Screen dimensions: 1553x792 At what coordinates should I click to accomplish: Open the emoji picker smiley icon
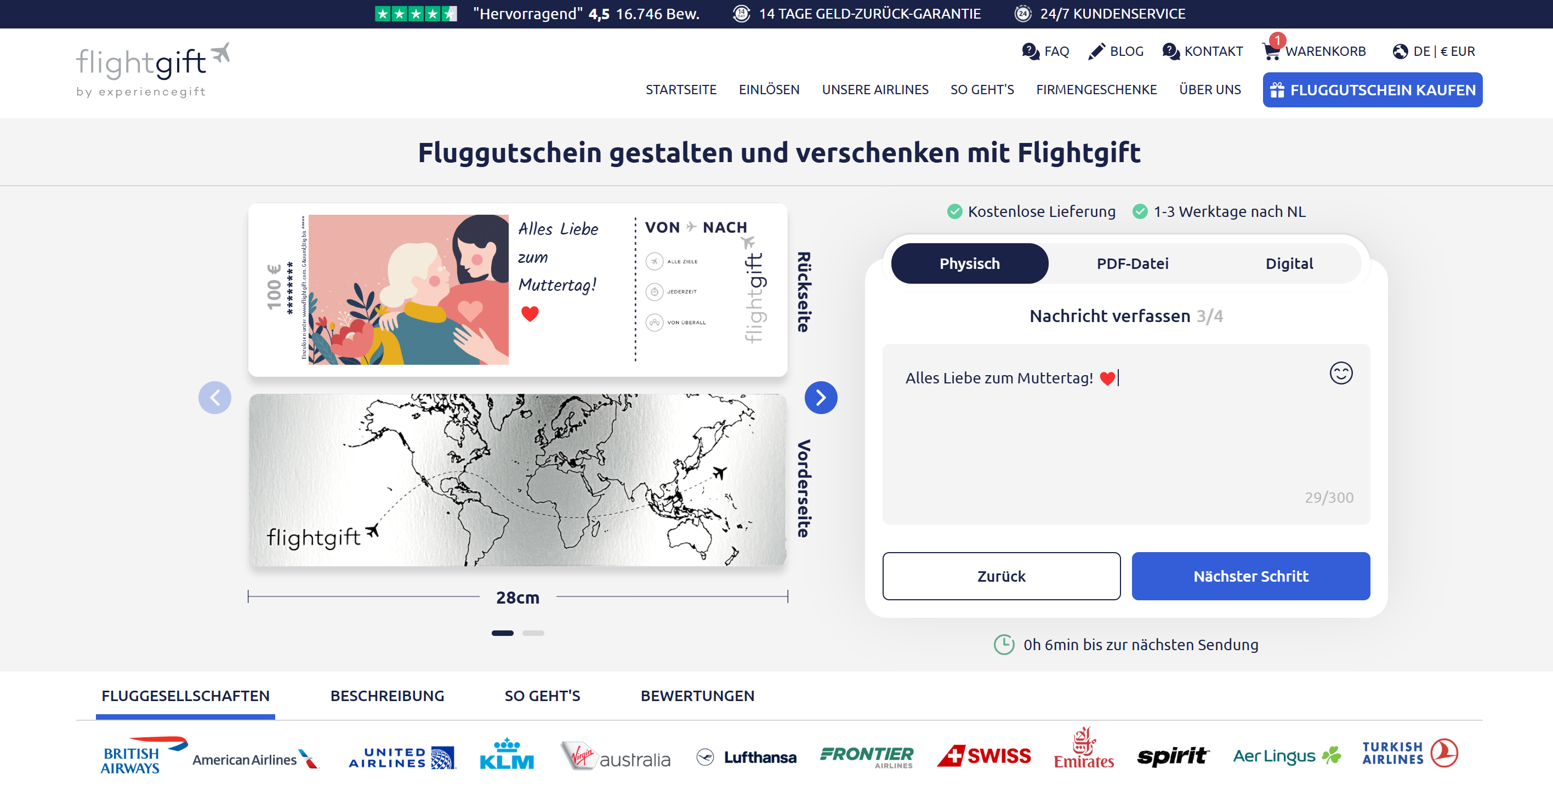1340,374
